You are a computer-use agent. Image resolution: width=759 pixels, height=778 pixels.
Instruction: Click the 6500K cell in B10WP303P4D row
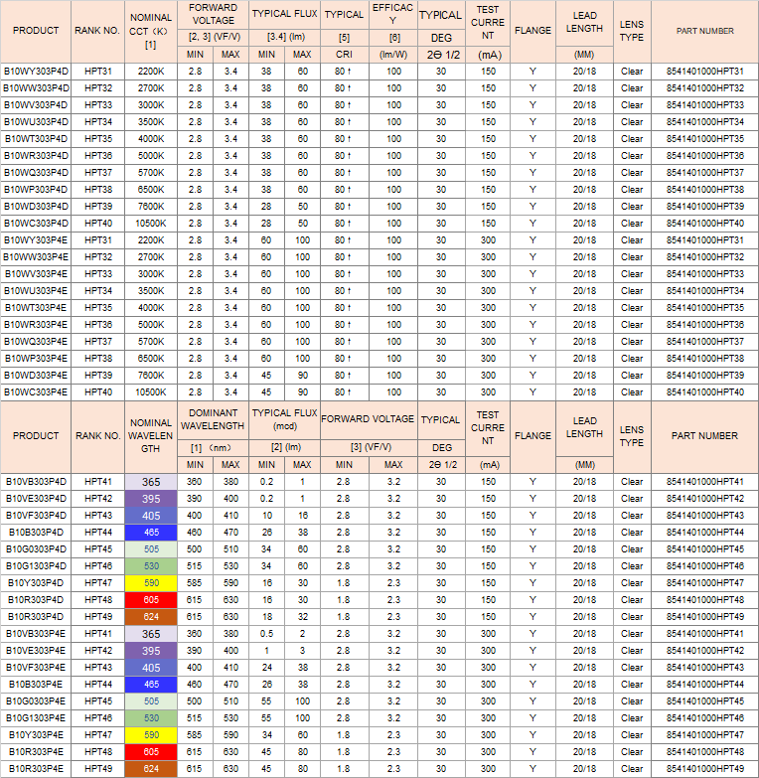click(151, 190)
